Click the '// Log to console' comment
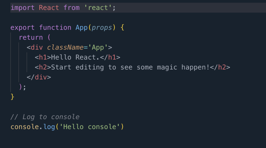This screenshot has width=266, height=148. [x=45, y=117]
